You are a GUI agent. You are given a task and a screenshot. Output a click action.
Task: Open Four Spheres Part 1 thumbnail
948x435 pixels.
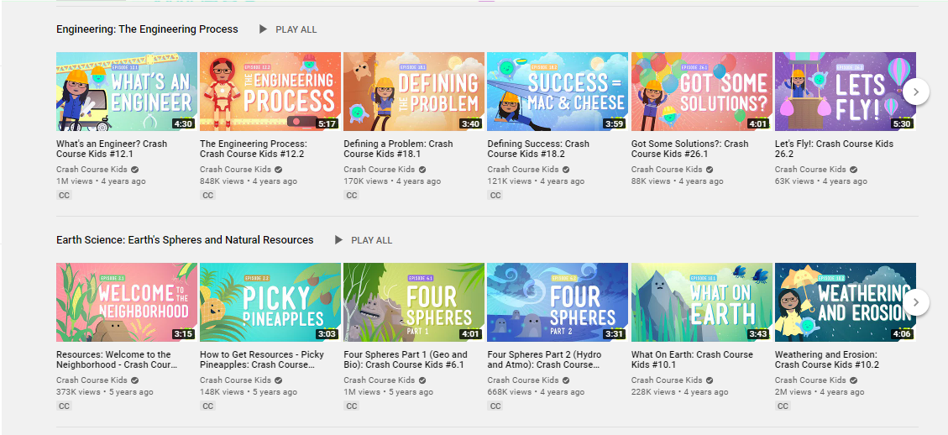coord(414,302)
